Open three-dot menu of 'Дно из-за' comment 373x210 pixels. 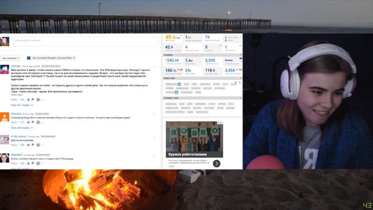154,137
